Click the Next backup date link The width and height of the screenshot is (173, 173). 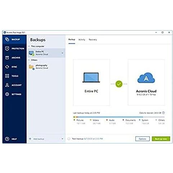(x=94, y=139)
